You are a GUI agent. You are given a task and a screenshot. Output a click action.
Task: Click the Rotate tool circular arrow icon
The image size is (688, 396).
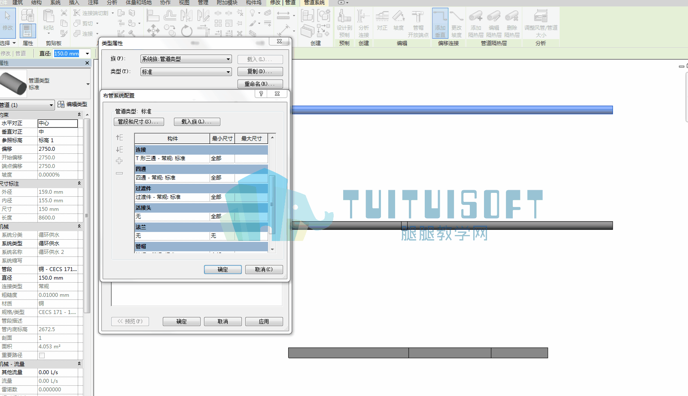pos(186,30)
